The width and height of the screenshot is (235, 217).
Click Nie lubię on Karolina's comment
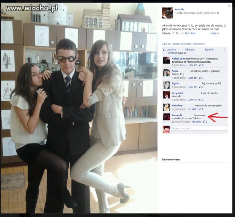[x=192, y=109]
